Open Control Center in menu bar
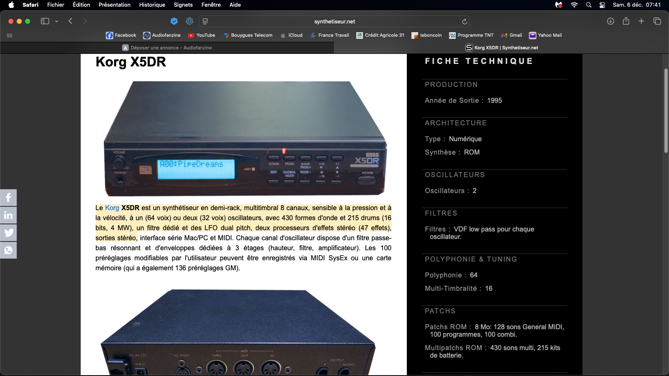Viewport: 669px width, 376px height. click(x=603, y=5)
